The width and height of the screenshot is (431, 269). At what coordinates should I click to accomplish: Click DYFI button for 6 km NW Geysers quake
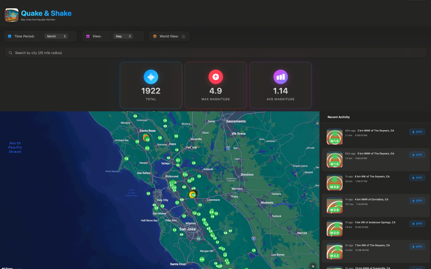click(x=417, y=178)
